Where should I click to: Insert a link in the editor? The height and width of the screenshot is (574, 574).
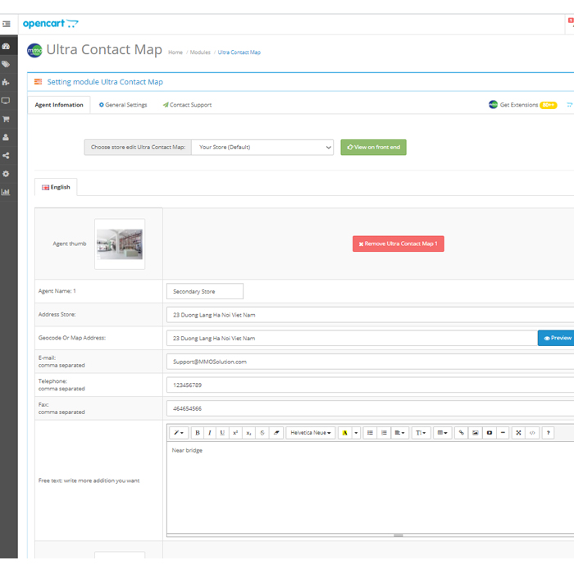(461, 433)
